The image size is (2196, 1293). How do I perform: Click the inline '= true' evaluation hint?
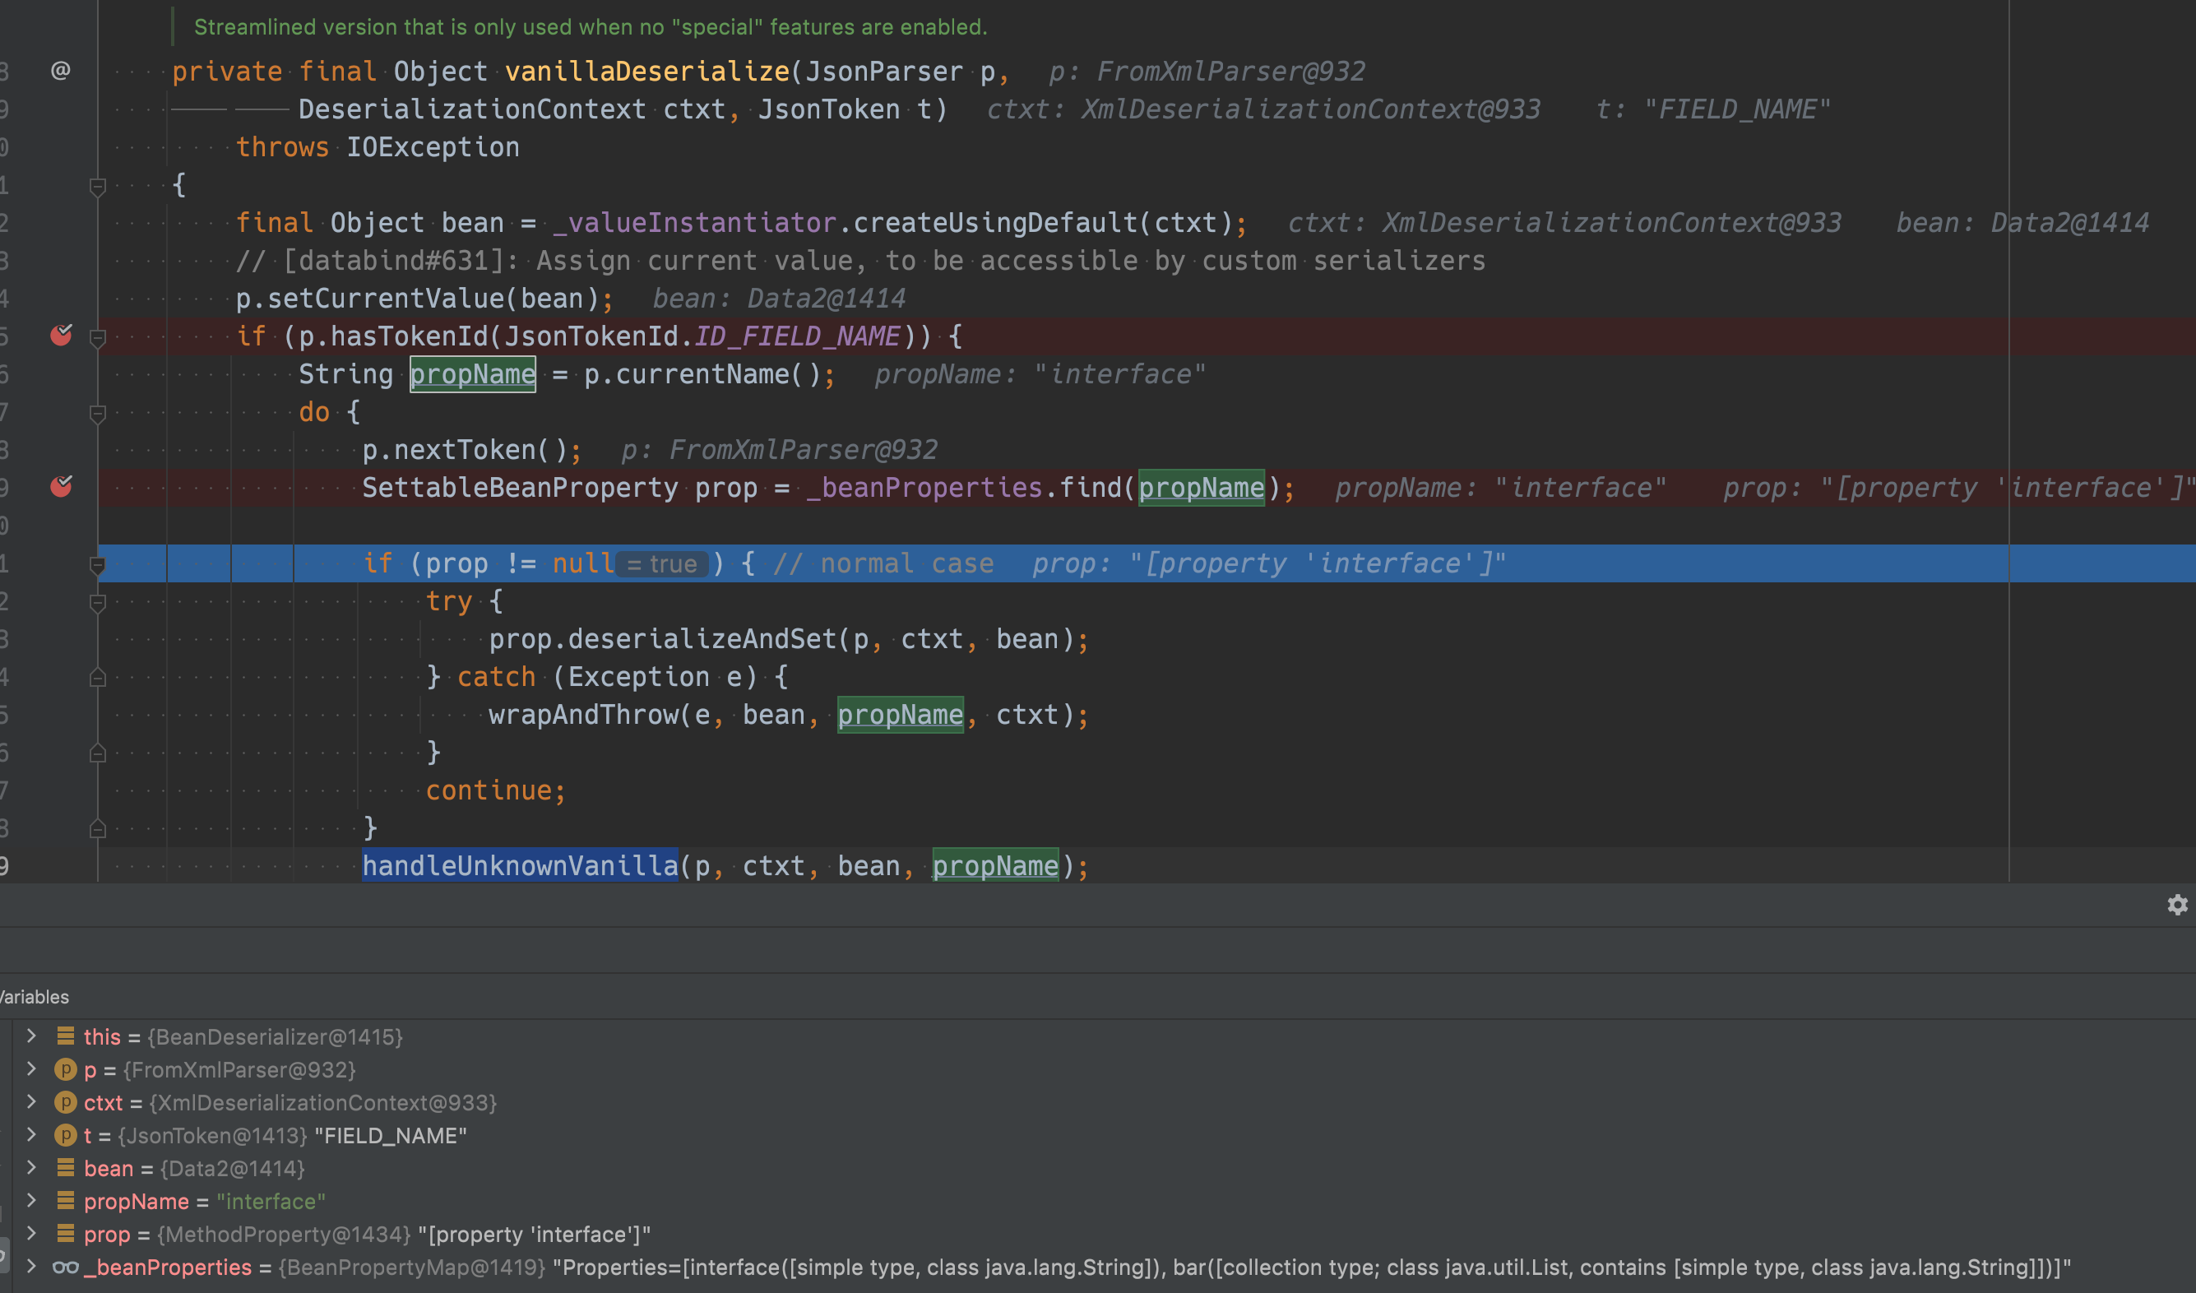click(x=662, y=564)
